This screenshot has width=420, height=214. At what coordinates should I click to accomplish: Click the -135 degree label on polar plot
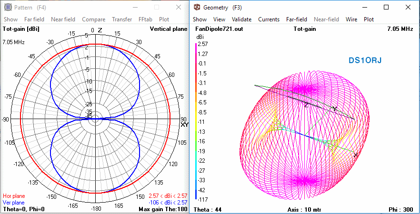[33, 183]
